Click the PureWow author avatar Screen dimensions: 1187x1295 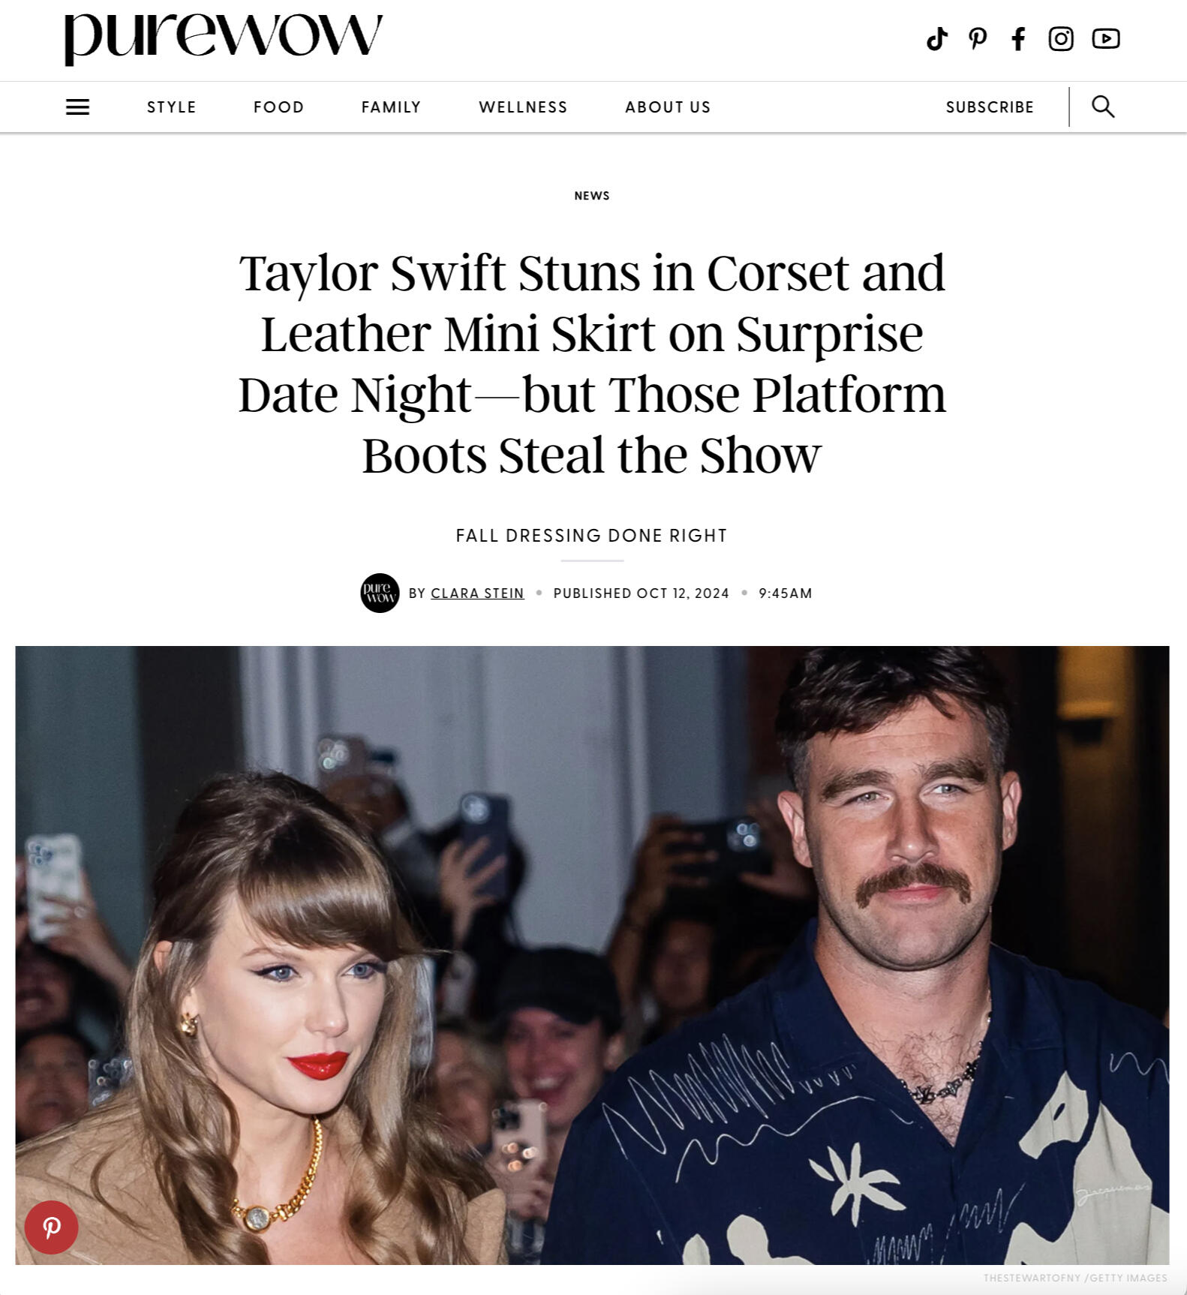point(380,593)
